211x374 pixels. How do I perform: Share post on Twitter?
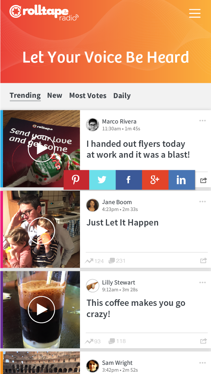pos(102,180)
